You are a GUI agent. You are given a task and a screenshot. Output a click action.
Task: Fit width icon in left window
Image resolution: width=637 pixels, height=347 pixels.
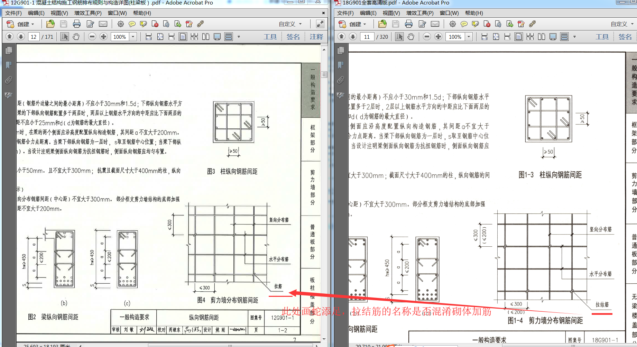[x=149, y=36]
